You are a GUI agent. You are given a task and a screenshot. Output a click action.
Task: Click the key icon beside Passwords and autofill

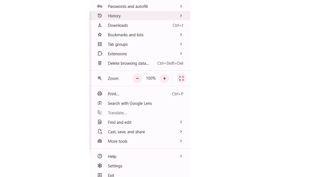point(100,6)
